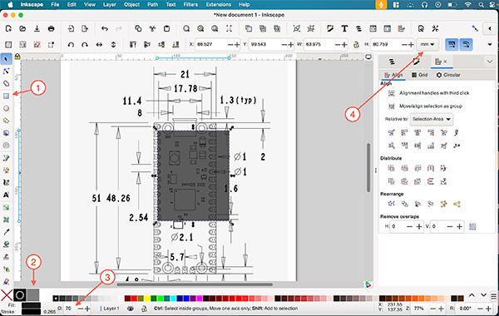Pick the yellow palette swatch
This screenshot has width=499, height=316.
pos(147,299)
